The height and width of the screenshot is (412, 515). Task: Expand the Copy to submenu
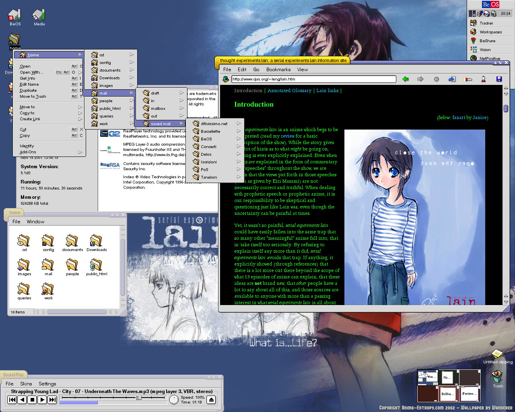[49, 113]
